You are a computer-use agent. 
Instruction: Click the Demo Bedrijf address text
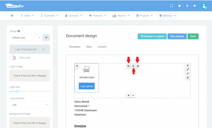pyautogui.click(x=82, y=102)
